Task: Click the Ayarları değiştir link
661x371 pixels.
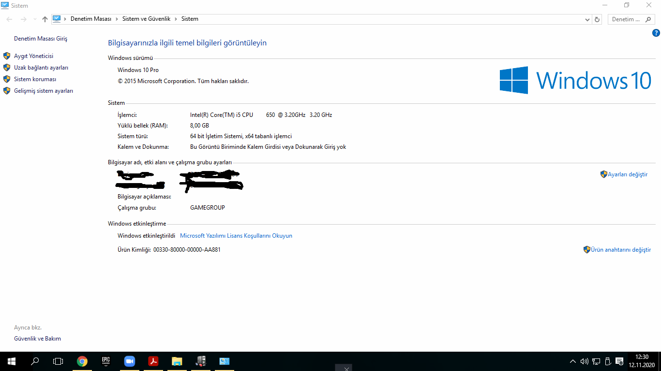Action: [x=628, y=174]
